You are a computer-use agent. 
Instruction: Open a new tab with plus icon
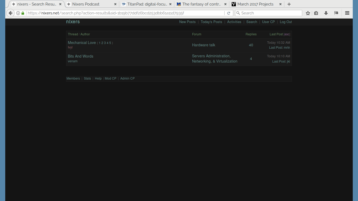tap(289, 4)
